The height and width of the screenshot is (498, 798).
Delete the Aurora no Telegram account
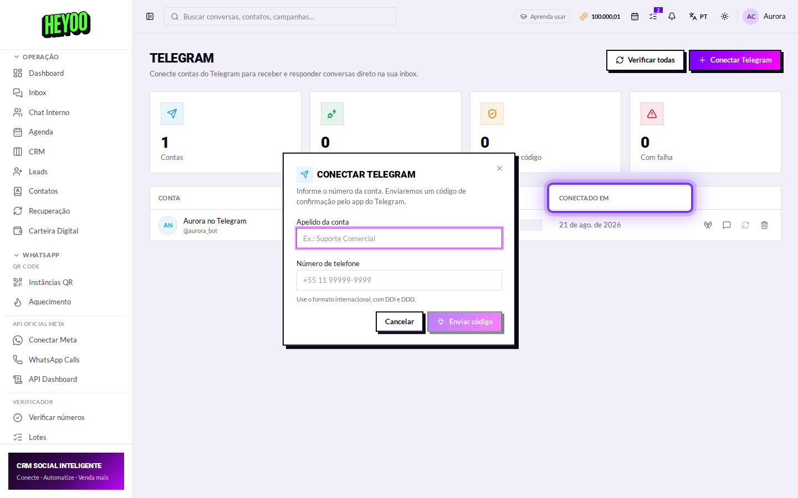tap(764, 225)
